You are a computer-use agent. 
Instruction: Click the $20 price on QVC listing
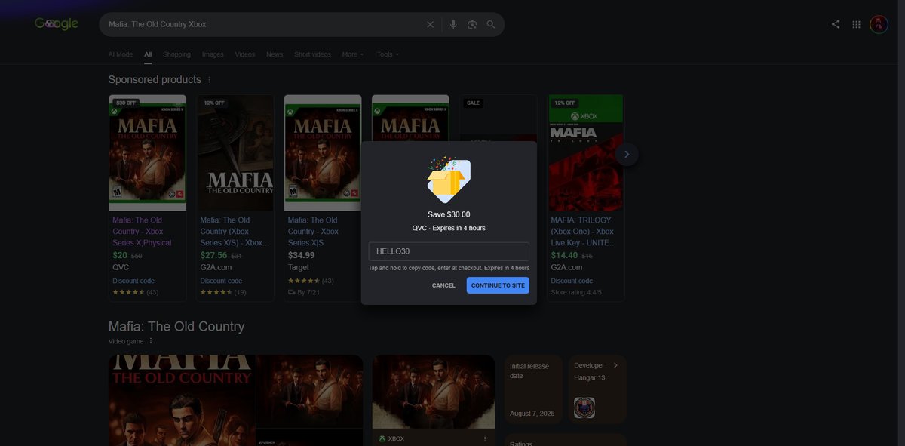pyautogui.click(x=120, y=255)
